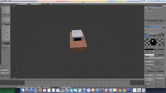Click the Remove Doubles button
Screen dimensions: 166x93
click(6, 45)
